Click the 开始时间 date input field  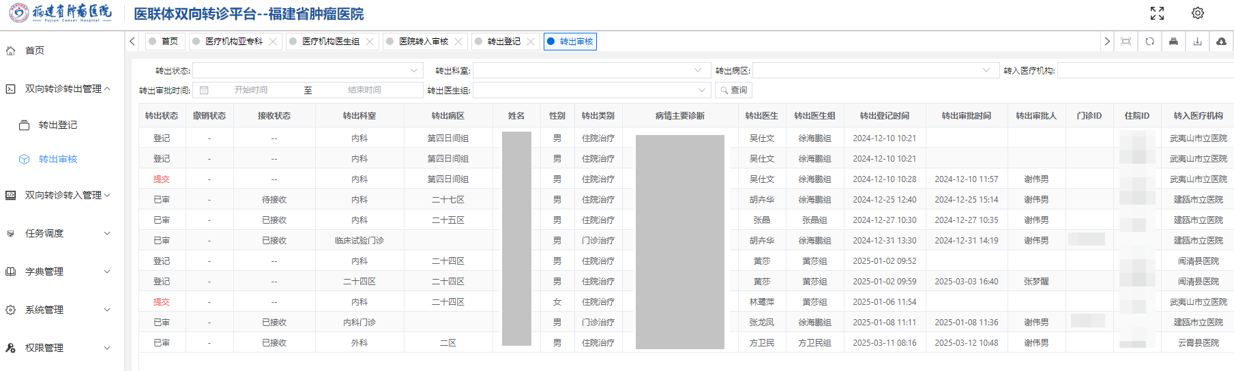coord(251,90)
